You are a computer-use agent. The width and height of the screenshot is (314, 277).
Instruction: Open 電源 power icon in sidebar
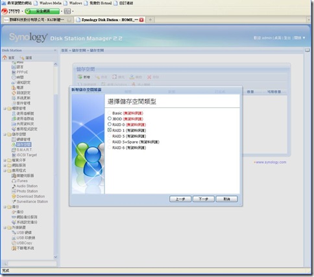coord(14,87)
